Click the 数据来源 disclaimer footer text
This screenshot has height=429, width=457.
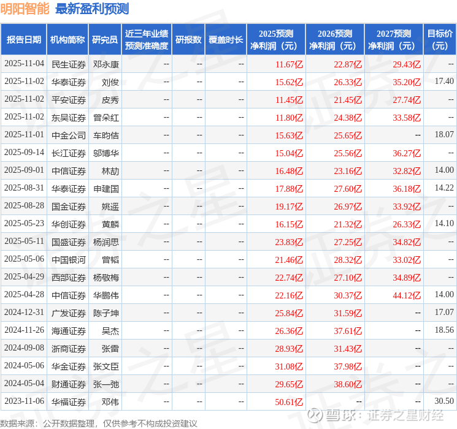(99, 423)
